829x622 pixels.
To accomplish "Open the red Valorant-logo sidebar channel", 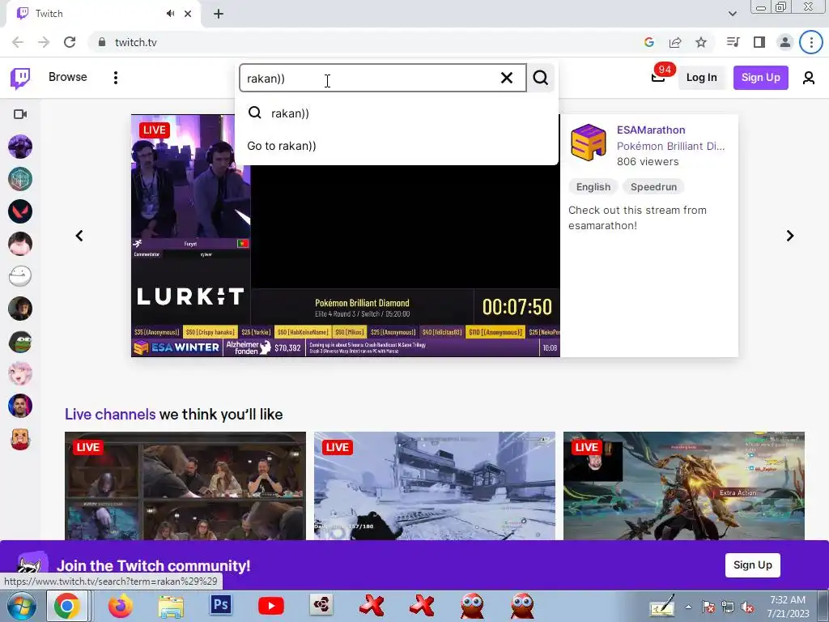I will tap(20, 211).
